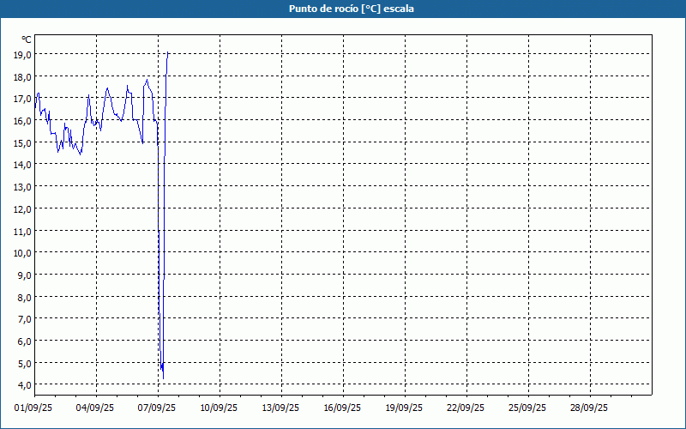
Task: Click the 04/09/25 date label
Action: [x=95, y=408]
